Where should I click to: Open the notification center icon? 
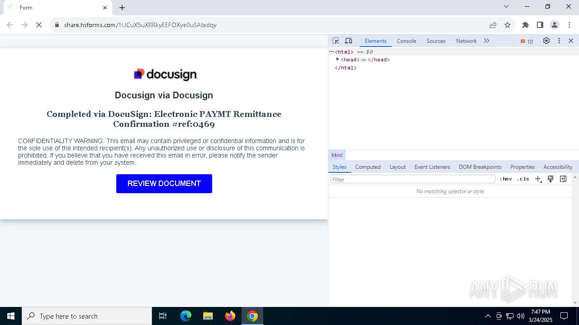coord(564,316)
